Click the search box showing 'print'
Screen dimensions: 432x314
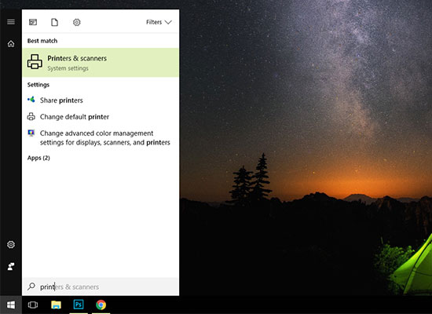(101, 287)
